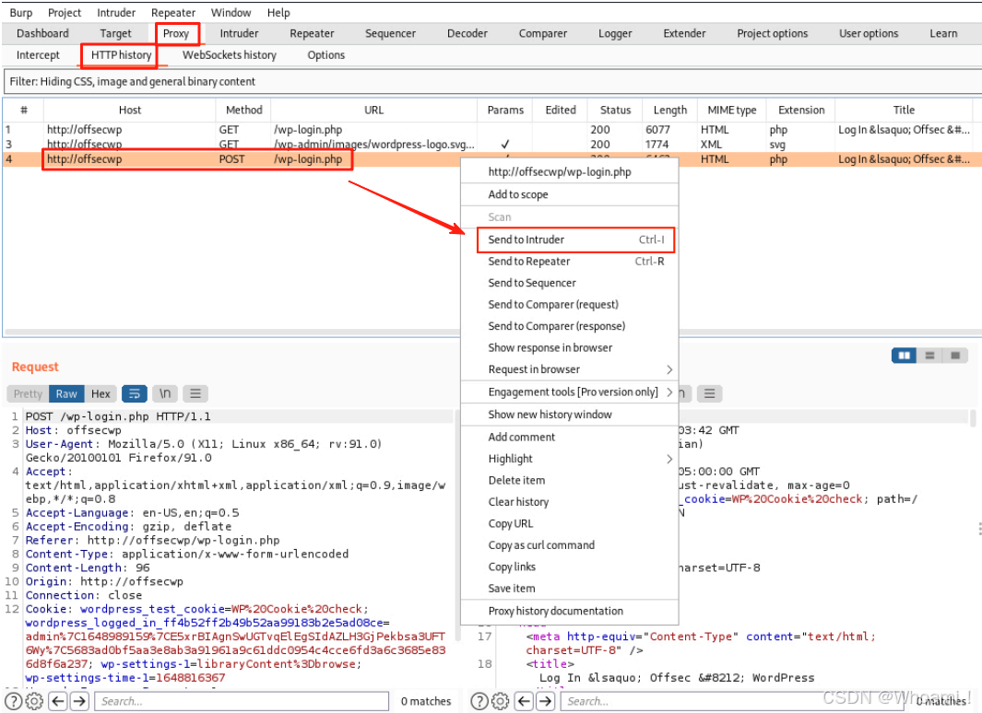
Task: Select the side-by-side layout icon
Action: pos(905,356)
